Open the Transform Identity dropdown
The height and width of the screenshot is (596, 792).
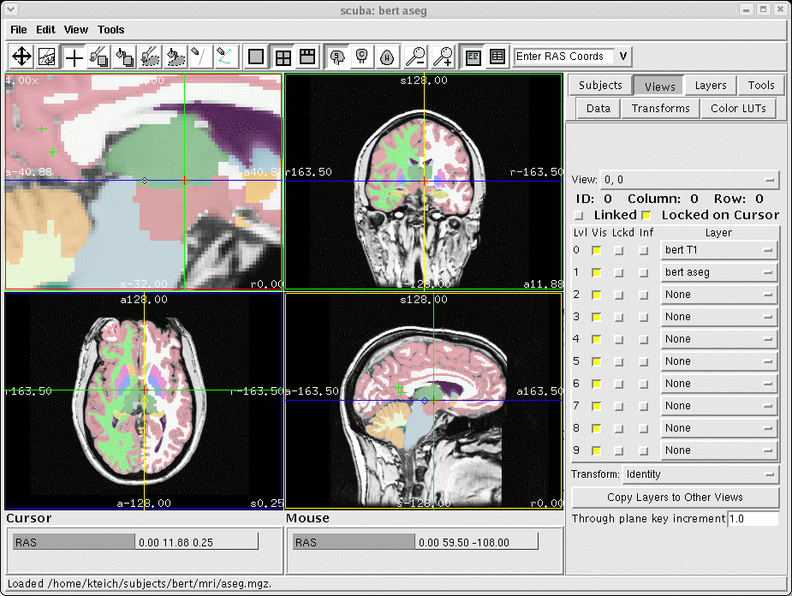coord(700,474)
